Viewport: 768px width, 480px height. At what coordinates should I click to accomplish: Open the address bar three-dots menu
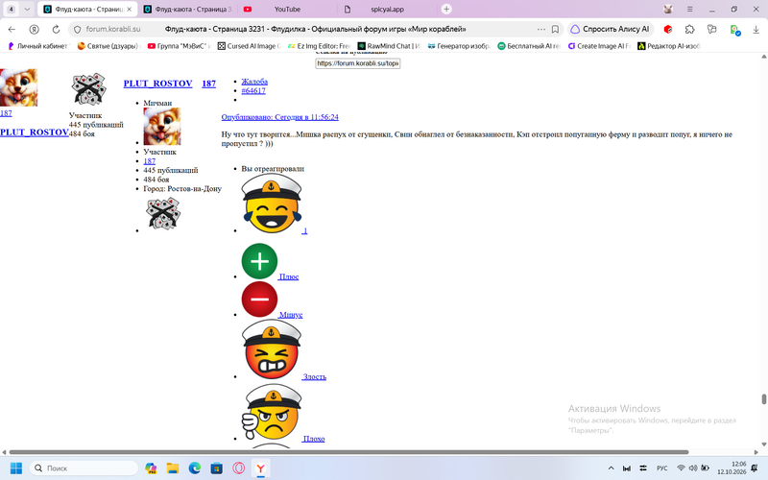pos(540,30)
